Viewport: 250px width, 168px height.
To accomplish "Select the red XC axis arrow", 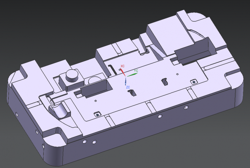I will [x=123, y=72].
